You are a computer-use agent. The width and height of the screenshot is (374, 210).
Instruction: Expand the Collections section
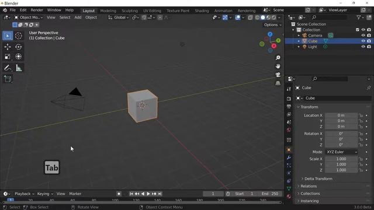[310, 194]
